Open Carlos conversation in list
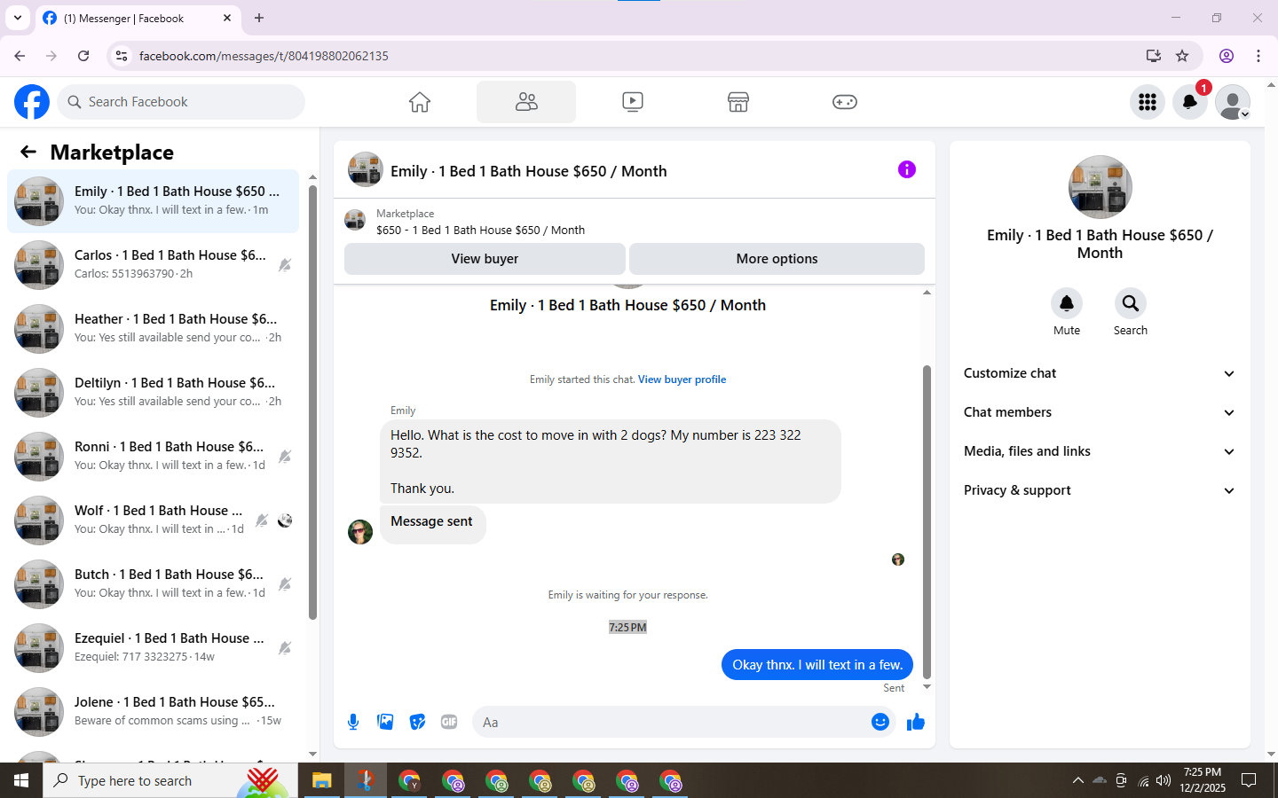Viewport: 1278px width, 798px height. tap(153, 265)
